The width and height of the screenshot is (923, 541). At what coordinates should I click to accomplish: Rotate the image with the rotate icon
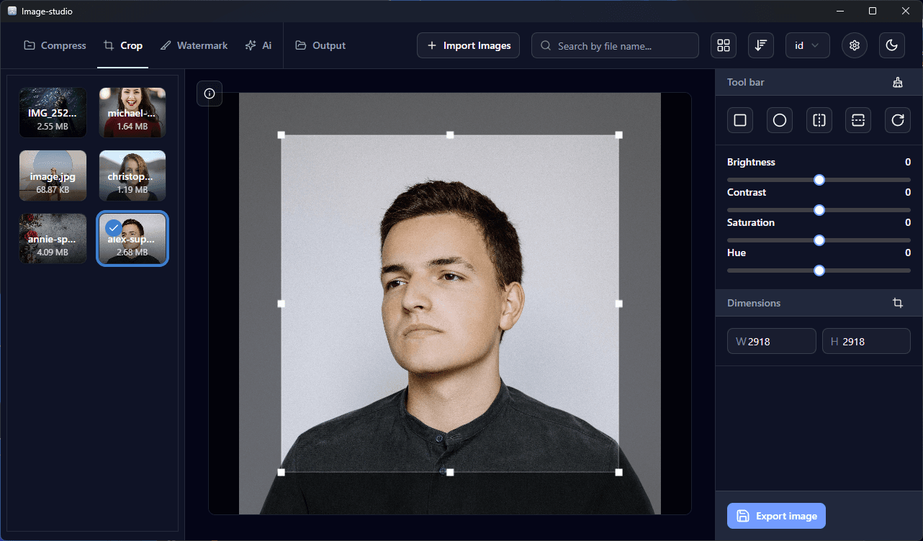pos(897,120)
